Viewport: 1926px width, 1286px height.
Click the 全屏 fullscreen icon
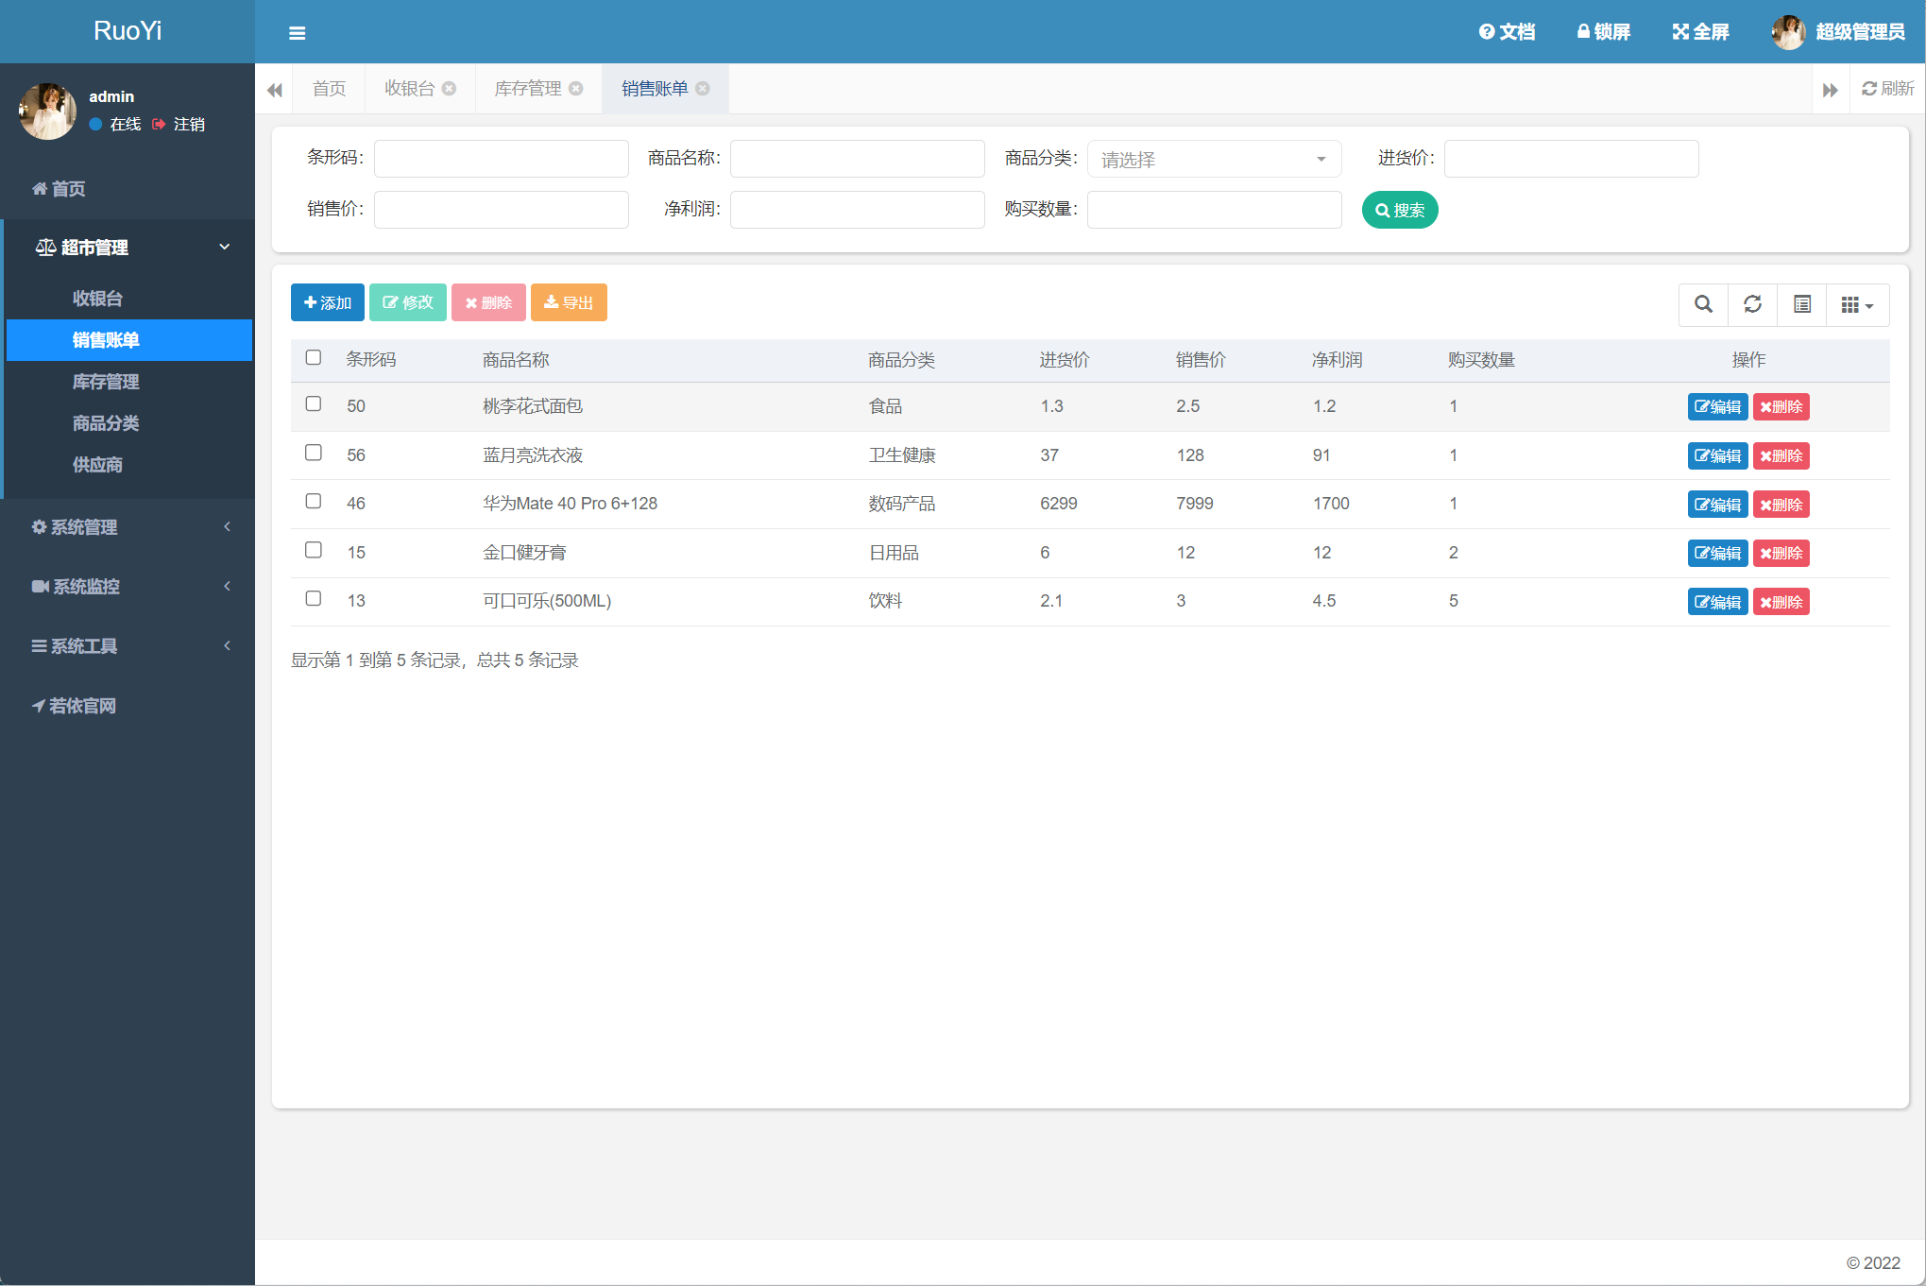click(1680, 32)
